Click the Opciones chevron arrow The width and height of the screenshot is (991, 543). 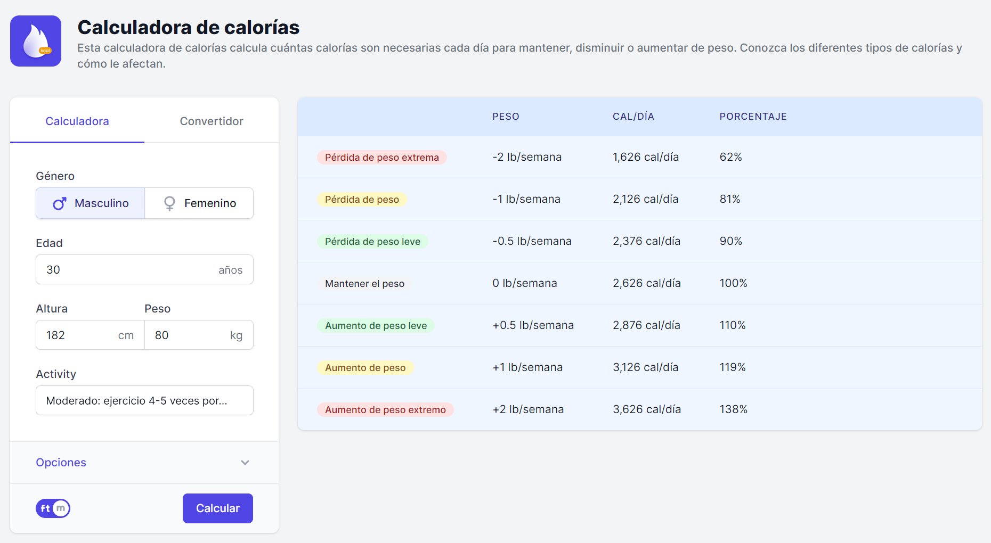[x=245, y=463]
